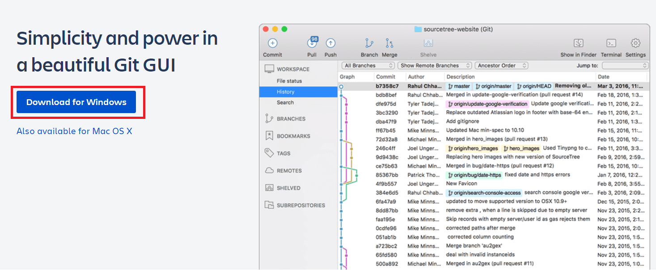This screenshot has height=270, width=656.
Task: Click the Shelve toolbar icon
Action: (428, 43)
